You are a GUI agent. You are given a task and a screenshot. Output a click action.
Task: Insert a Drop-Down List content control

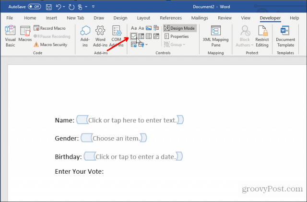(149, 36)
